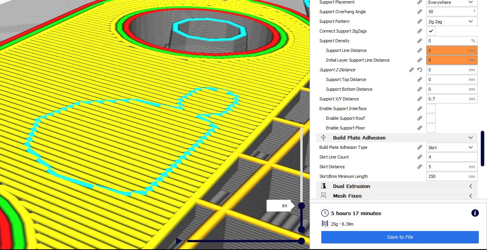Viewport: 487px width, 250px height.
Task: Click '5 hours 17 minutes' print time text
Action: tap(356, 213)
